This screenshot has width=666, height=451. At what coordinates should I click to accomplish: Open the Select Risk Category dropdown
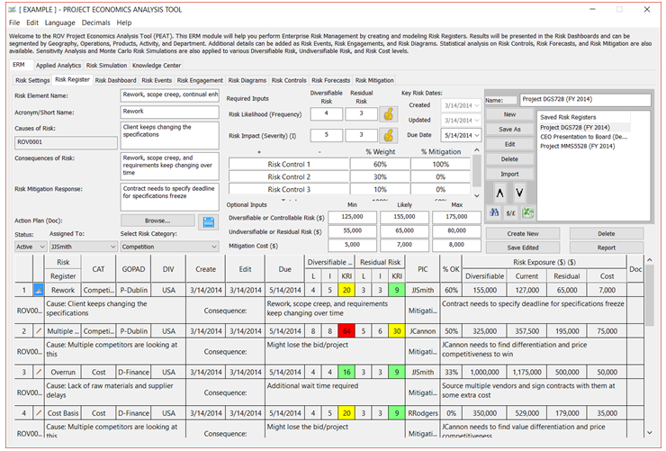coord(169,247)
